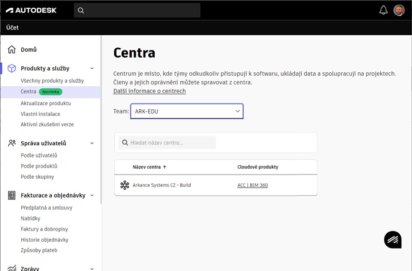Open the ACC | BIM 360 link
Viewport: 412px width, 271px height.
tap(252, 185)
